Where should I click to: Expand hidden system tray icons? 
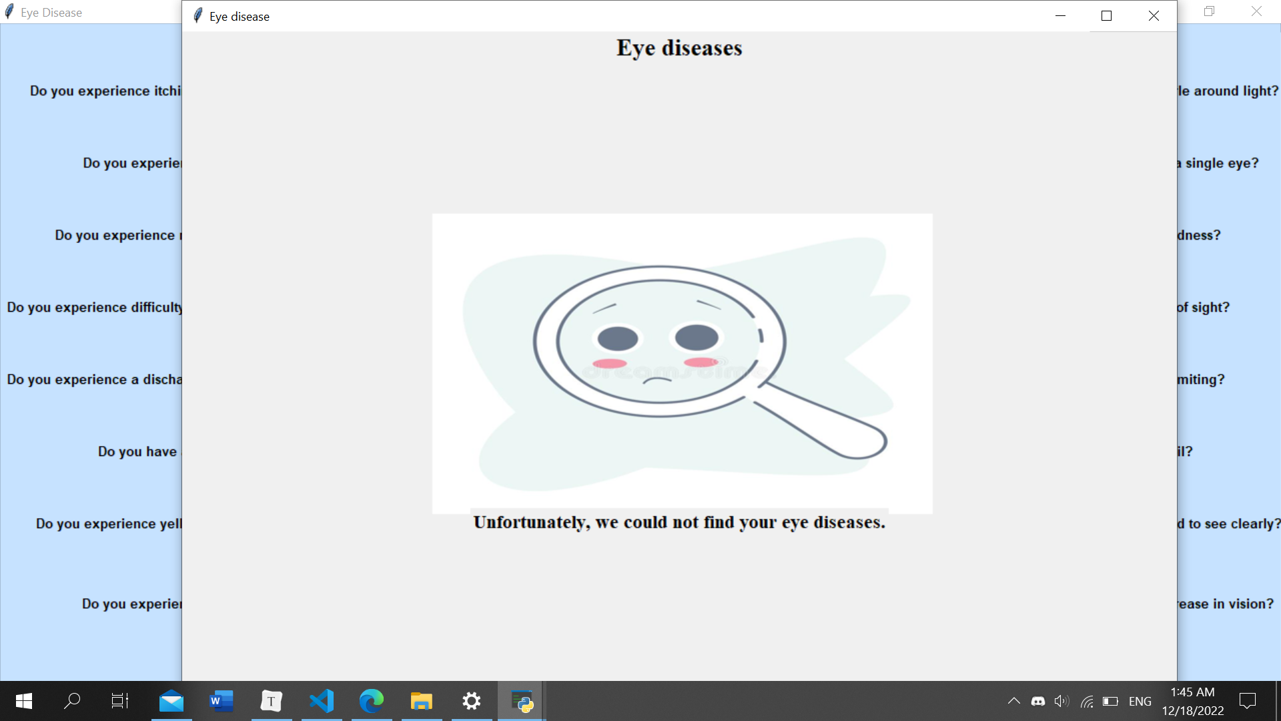click(1013, 701)
